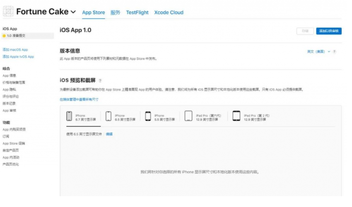Open App 内购买项目 in the sidebar

pos(14,129)
